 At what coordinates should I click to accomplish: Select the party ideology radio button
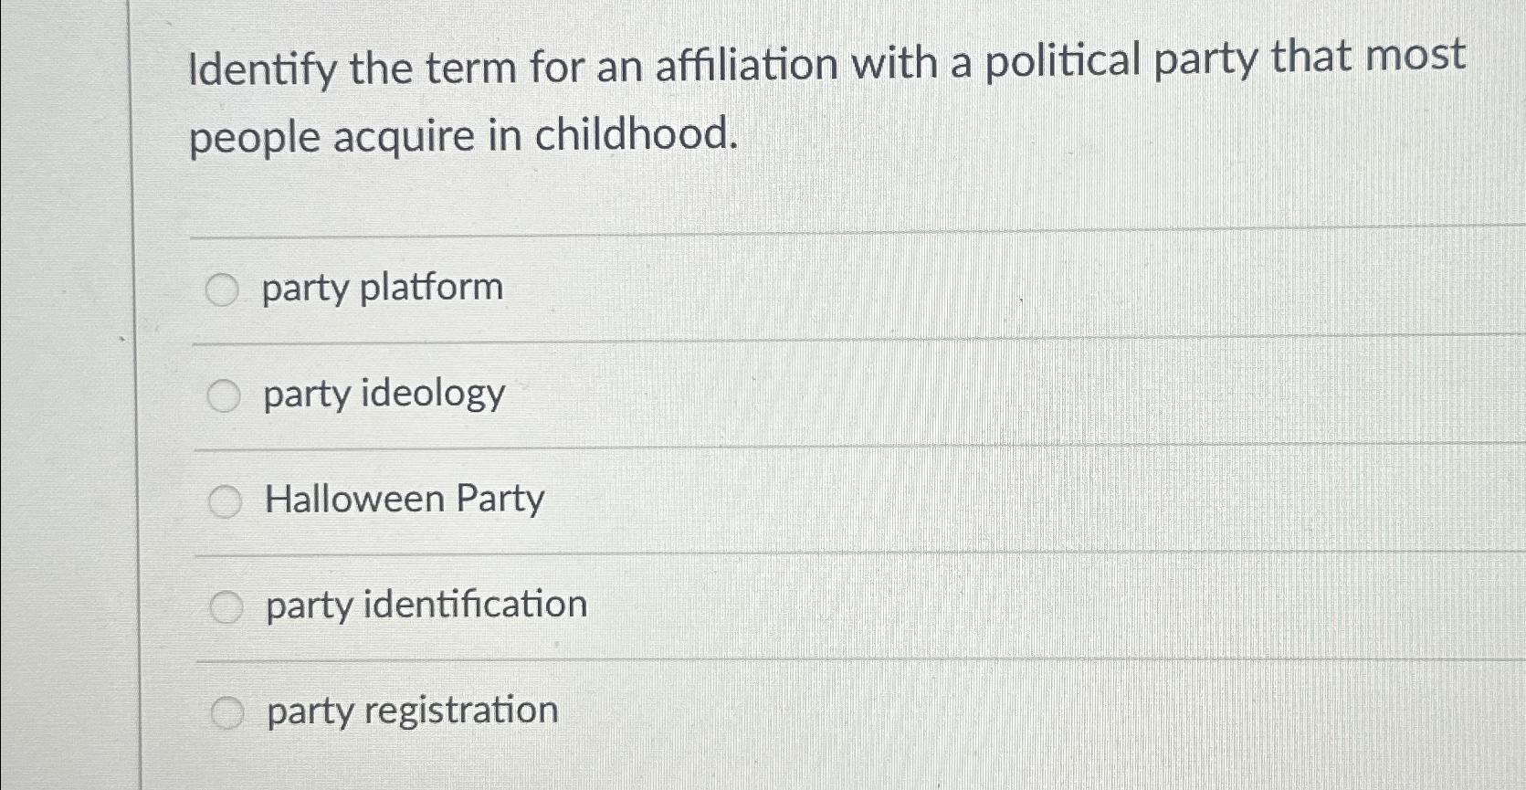223,395
